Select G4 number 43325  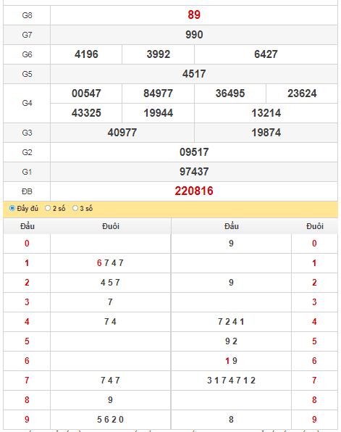86,113
